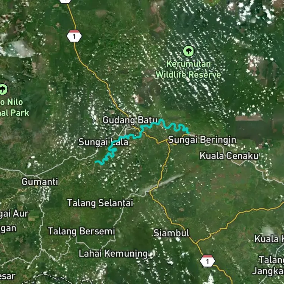The image size is (284, 284).
Task: Click the road junction west of Sungai Beringin
Action: 167,140
